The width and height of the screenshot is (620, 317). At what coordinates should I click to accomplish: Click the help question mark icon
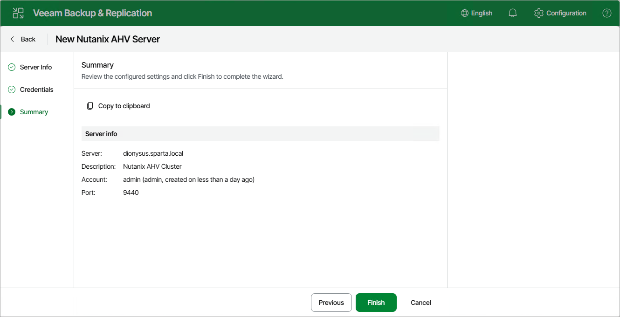(x=607, y=13)
